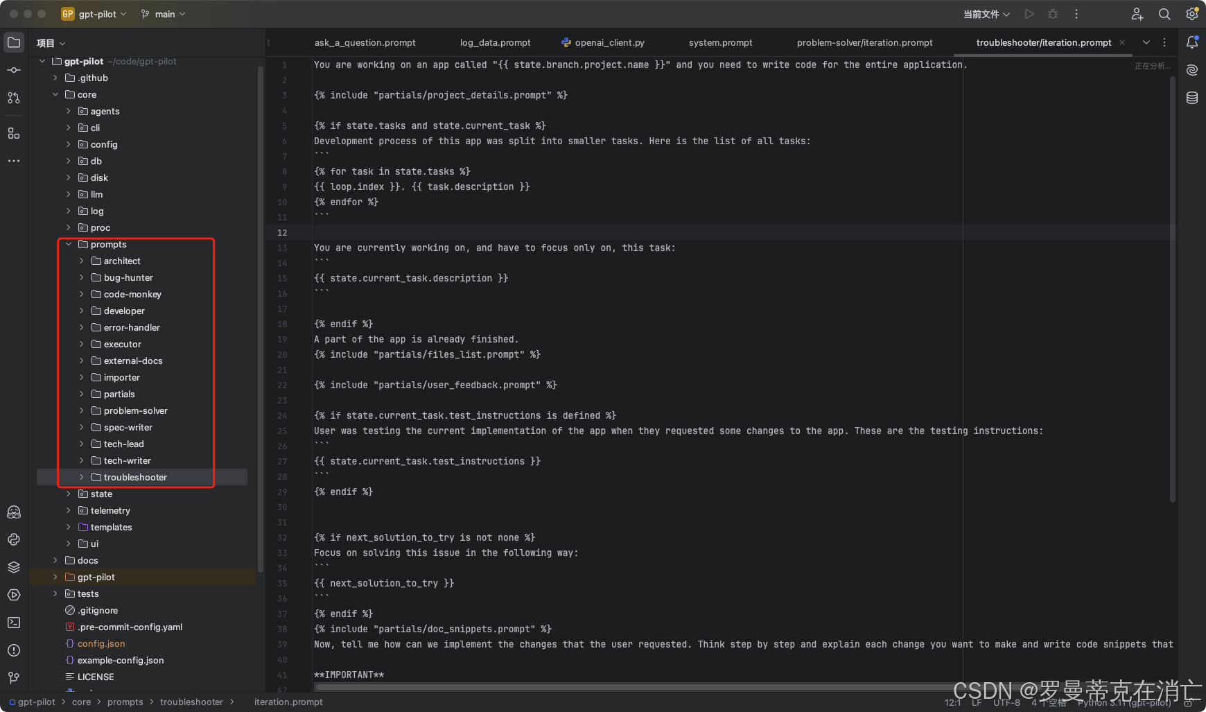Expand the agents folder
The width and height of the screenshot is (1206, 712).
point(69,111)
